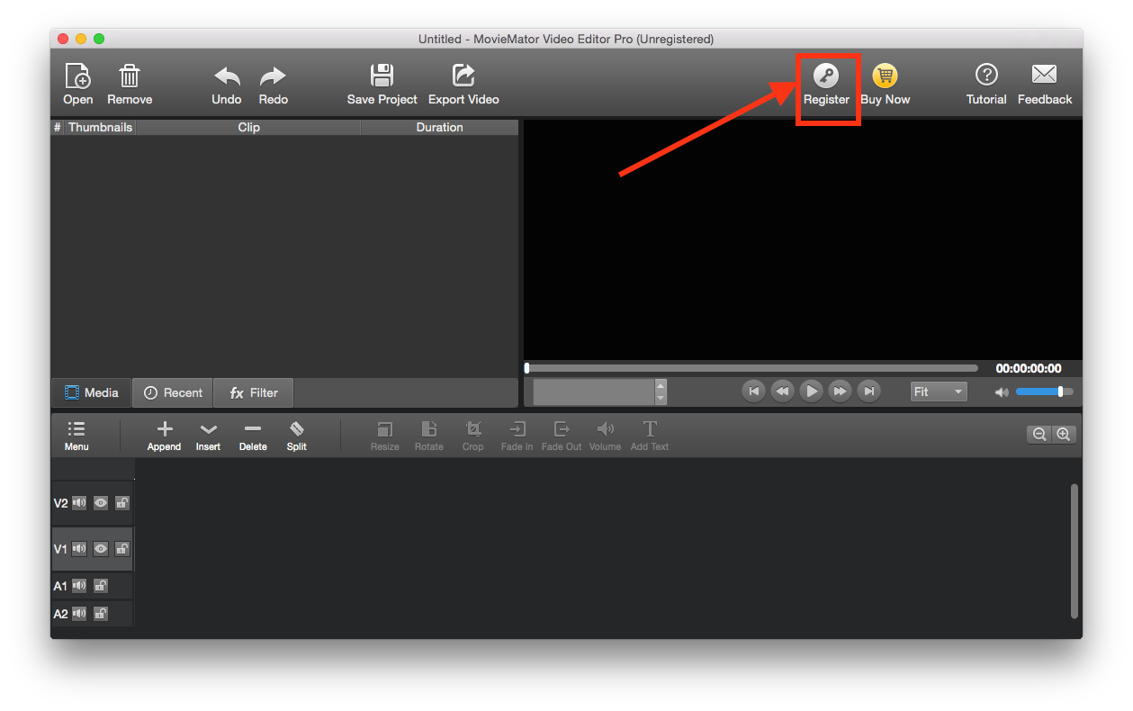Zoom in on the timeline
Image resolution: width=1133 pixels, height=711 pixels.
tap(1064, 435)
